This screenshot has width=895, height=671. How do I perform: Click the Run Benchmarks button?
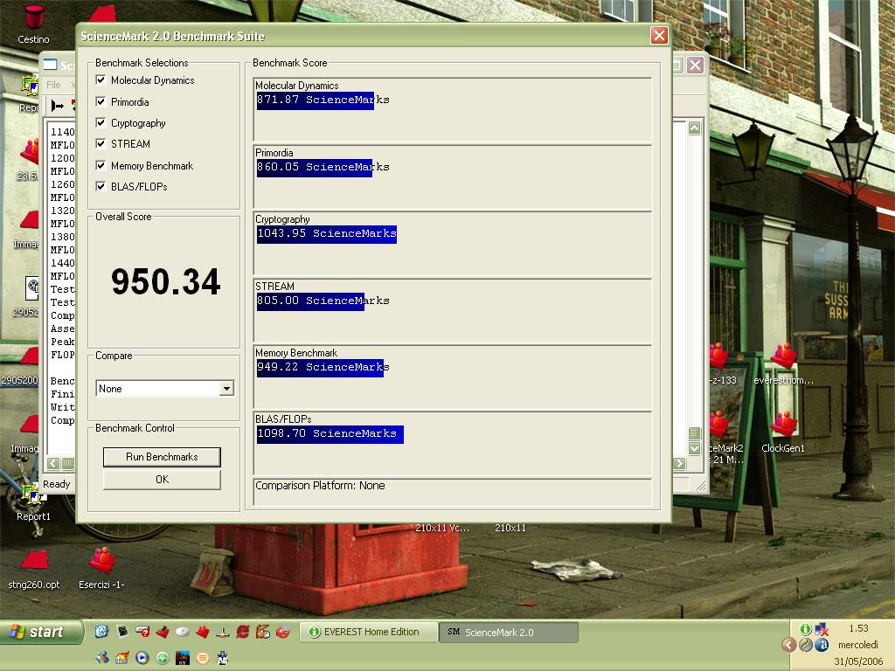162,457
